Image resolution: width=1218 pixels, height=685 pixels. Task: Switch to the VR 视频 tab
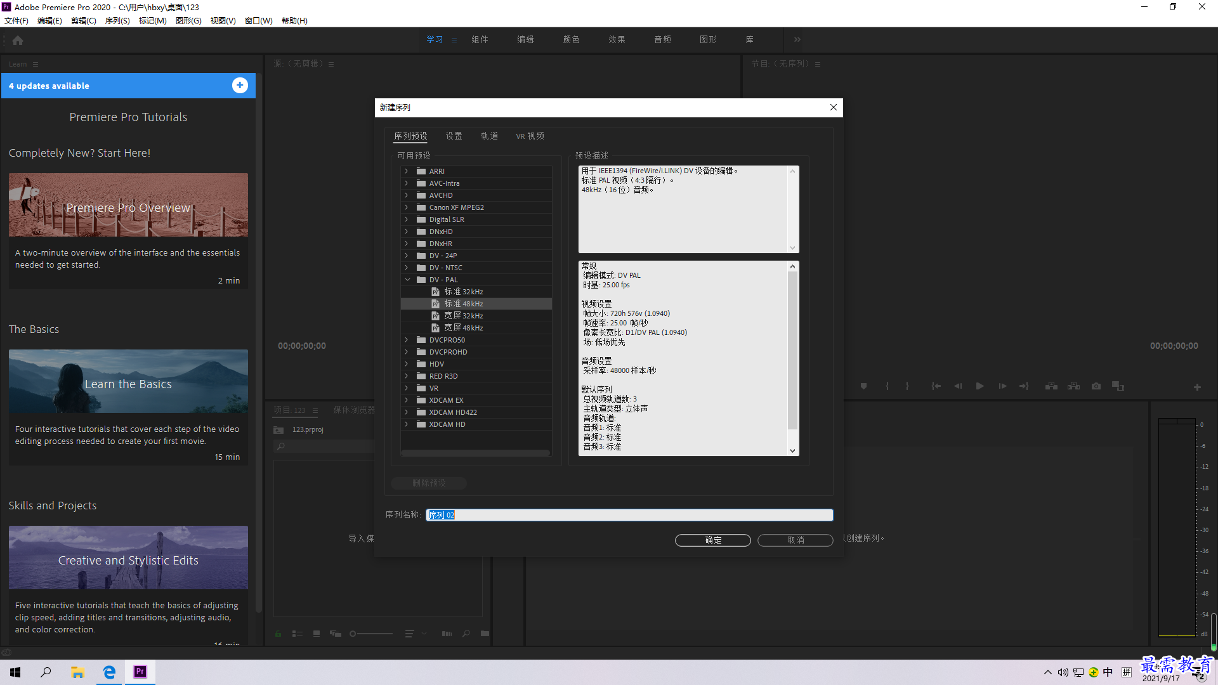[530, 136]
